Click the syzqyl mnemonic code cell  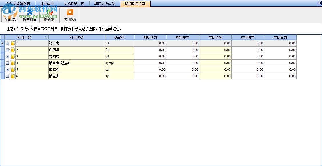coord(120,63)
